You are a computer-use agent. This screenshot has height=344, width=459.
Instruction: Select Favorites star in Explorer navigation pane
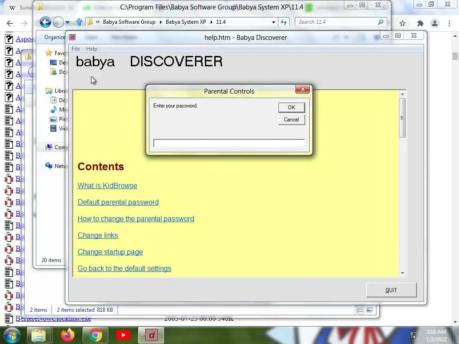coord(48,53)
